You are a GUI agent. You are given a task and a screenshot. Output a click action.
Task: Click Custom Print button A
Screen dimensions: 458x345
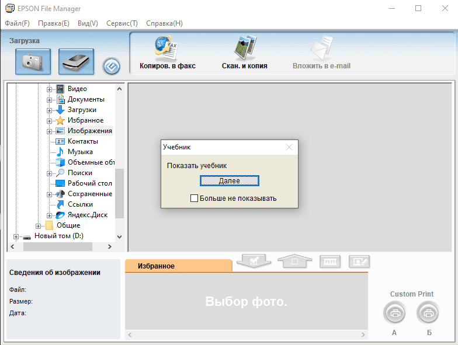coord(395,313)
